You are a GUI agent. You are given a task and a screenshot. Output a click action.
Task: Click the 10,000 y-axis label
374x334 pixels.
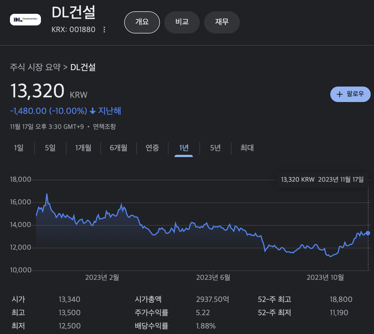click(x=21, y=270)
